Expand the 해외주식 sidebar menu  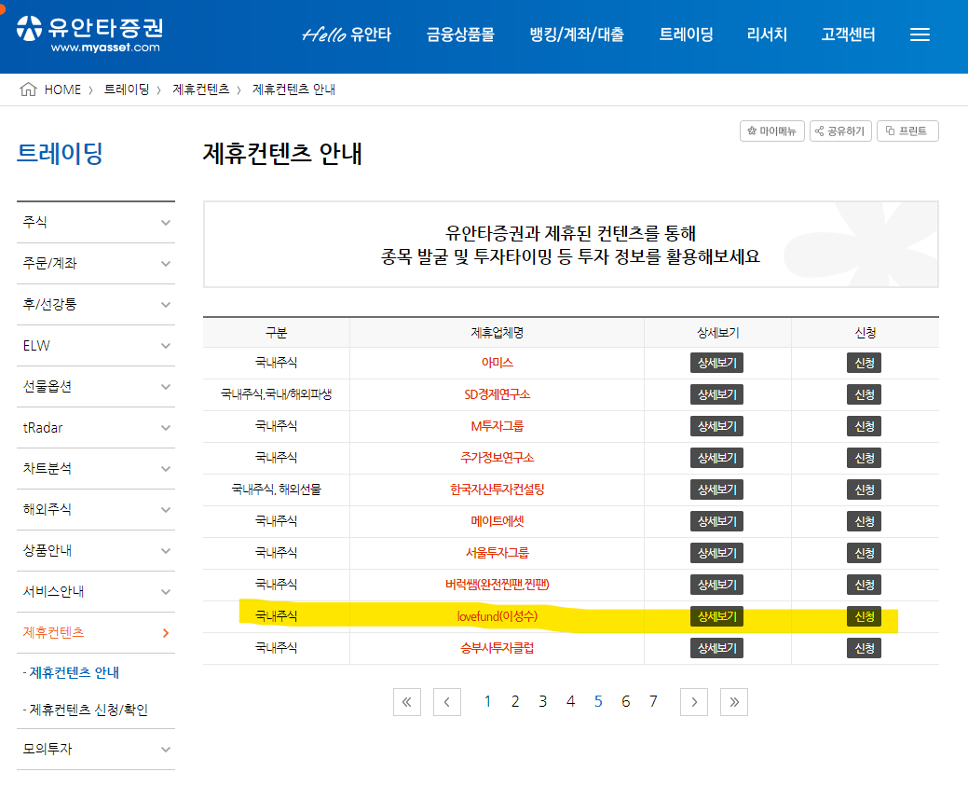coord(96,510)
